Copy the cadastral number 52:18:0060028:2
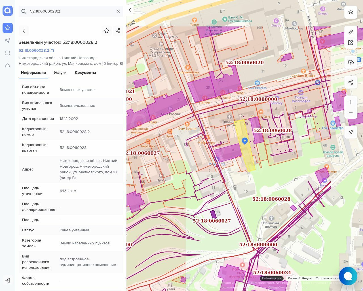This screenshot has width=363, height=291. tap(52, 51)
